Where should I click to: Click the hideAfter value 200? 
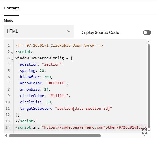click(x=47, y=77)
